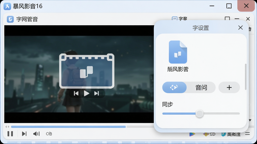
Task: Click the plus add button
Action: pos(229,87)
